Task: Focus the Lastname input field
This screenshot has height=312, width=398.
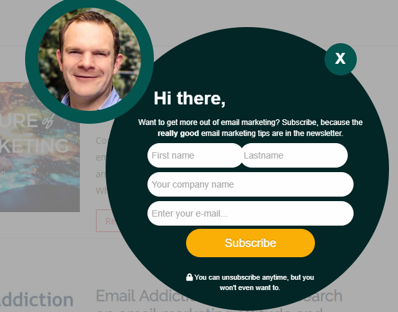Action: (x=294, y=155)
